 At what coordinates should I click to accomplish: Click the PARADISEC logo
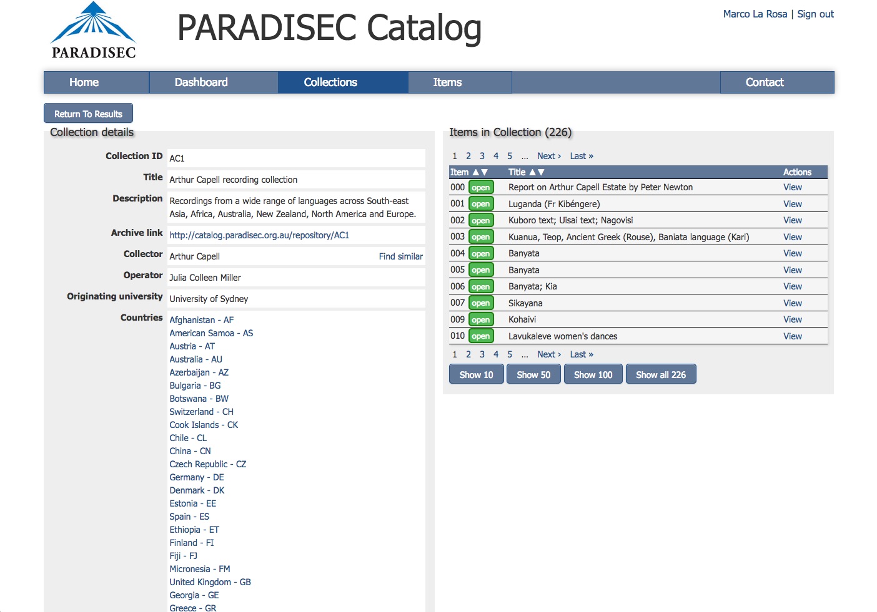pyautogui.click(x=93, y=31)
